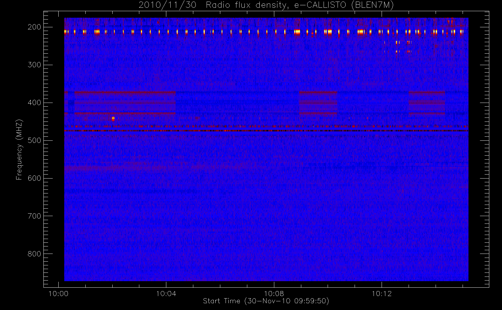
Task: Click the 200 frequency tick label
Action: 34,27
